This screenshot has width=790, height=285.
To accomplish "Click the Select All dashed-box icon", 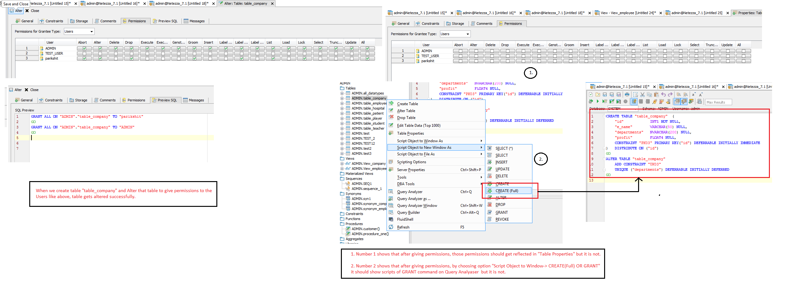I will click(x=636, y=94).
